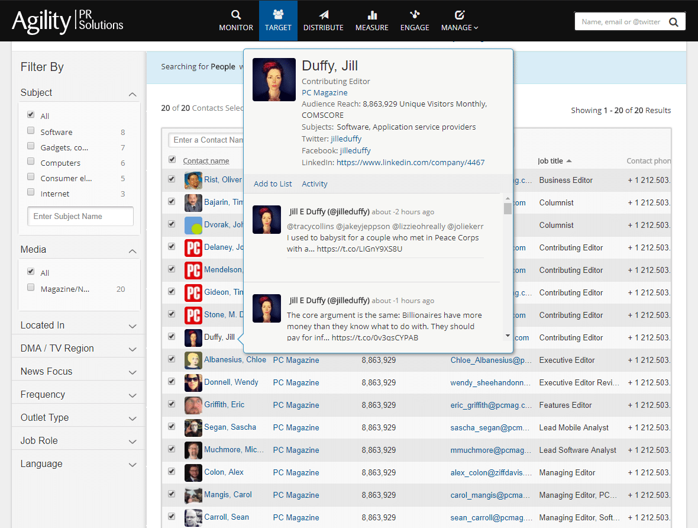Click the Engage icon
The width and height of the screenshot is (698, 528).
[415, 15]
